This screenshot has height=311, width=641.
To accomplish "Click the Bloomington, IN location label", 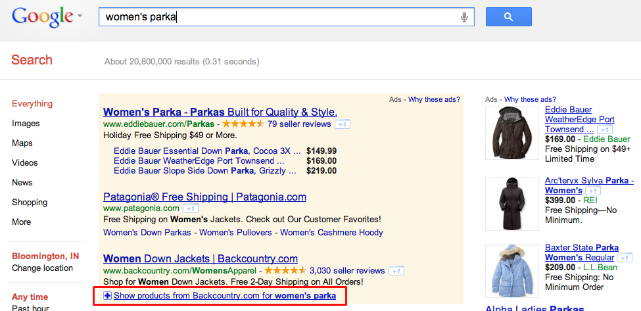I will tap(45, 256).
